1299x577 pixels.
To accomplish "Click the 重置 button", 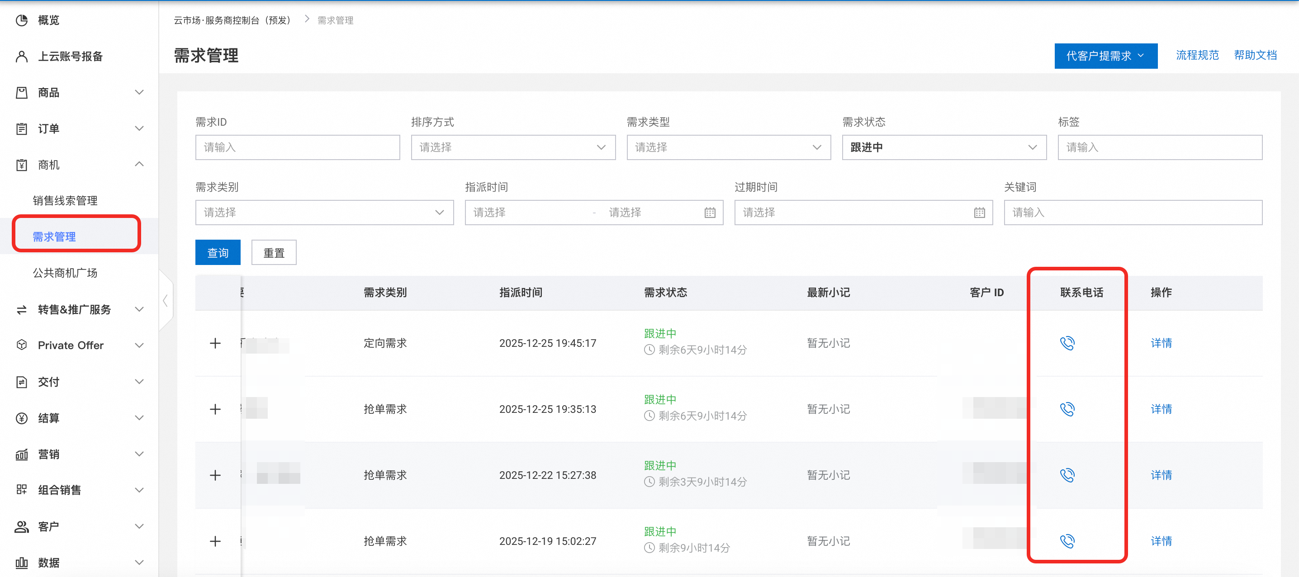I will coord(274,253).
